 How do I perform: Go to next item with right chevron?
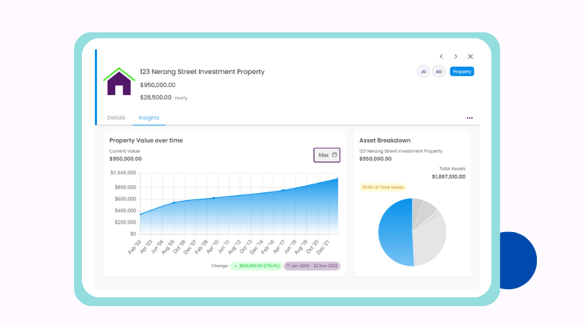click(x=456, y=57)
